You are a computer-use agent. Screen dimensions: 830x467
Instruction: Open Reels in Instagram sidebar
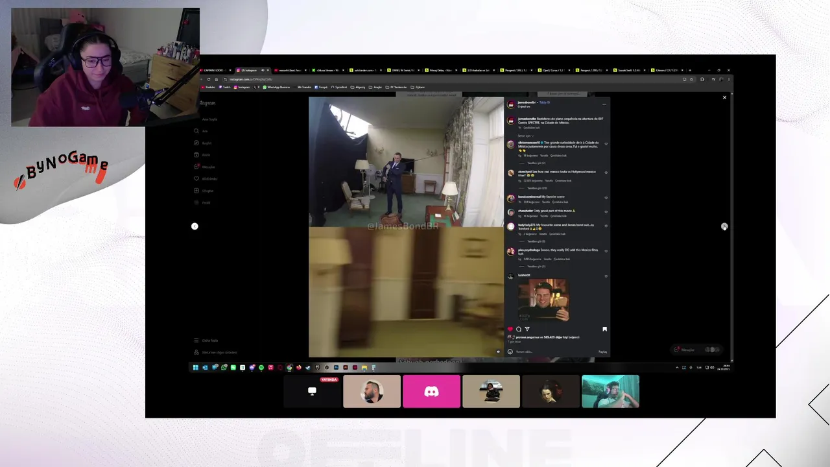coord(202,155)
